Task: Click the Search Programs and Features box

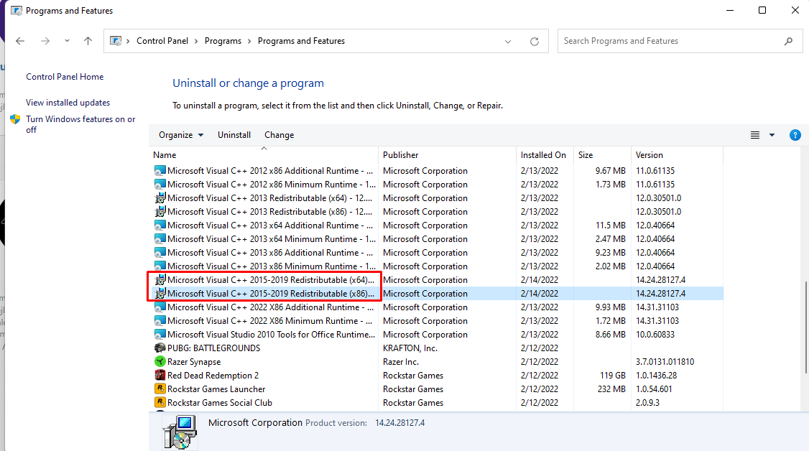Action: point(680,41)
